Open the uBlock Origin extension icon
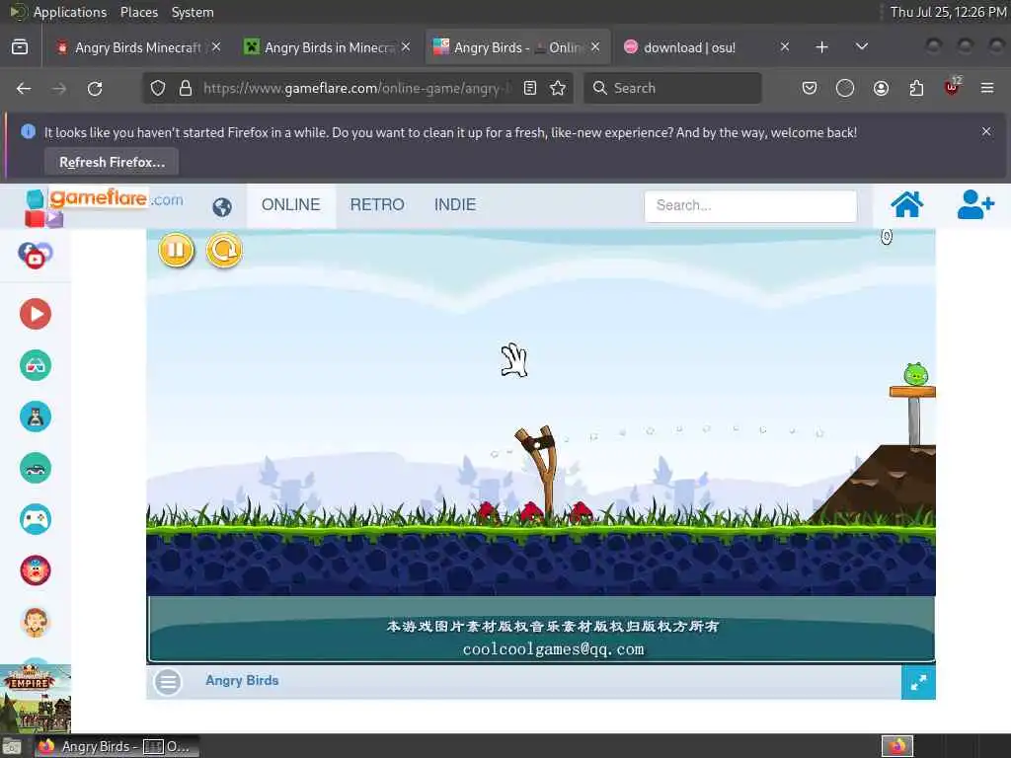The image size is (1011, 758). tap(952, 87)
